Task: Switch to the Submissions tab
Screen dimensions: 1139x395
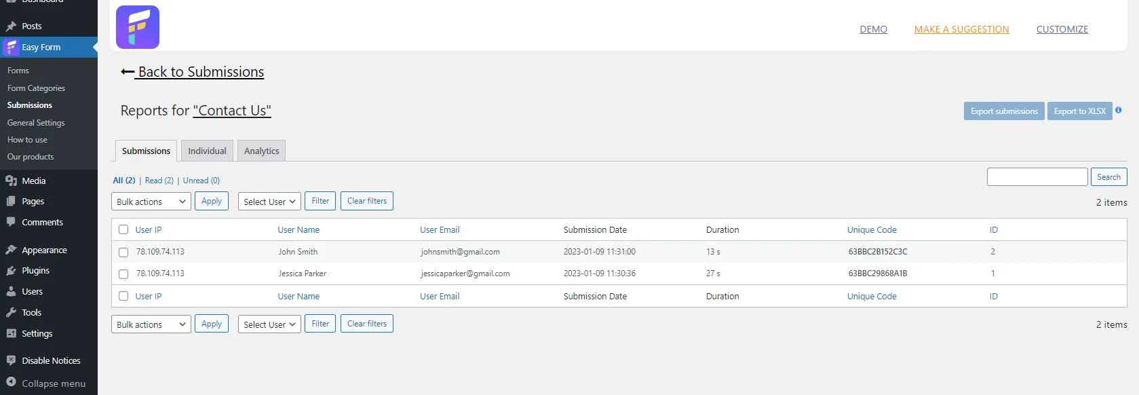Action: click(146, 151)
